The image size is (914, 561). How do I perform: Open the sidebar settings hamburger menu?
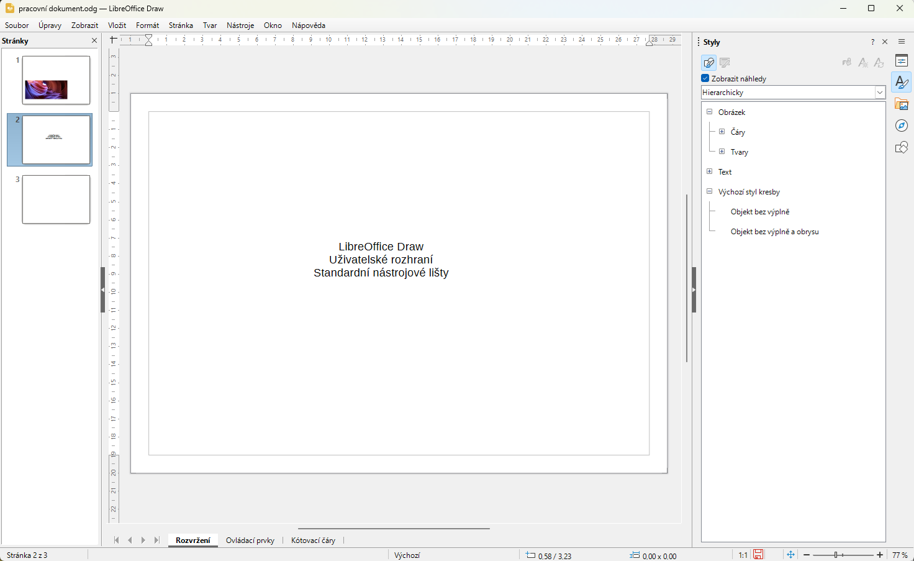pos(902,42)
